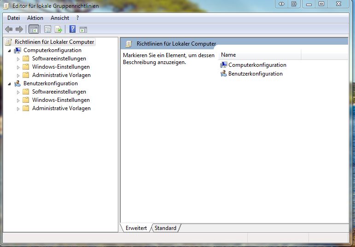Click the double-arrow title bar button

(x=281, y=4)
